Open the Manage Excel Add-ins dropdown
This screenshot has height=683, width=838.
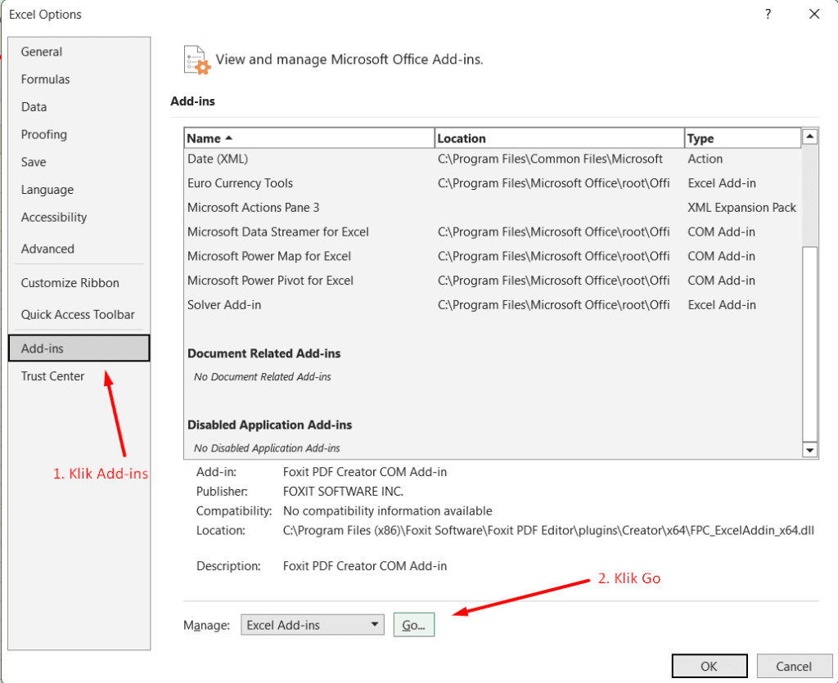pos(313,625)
